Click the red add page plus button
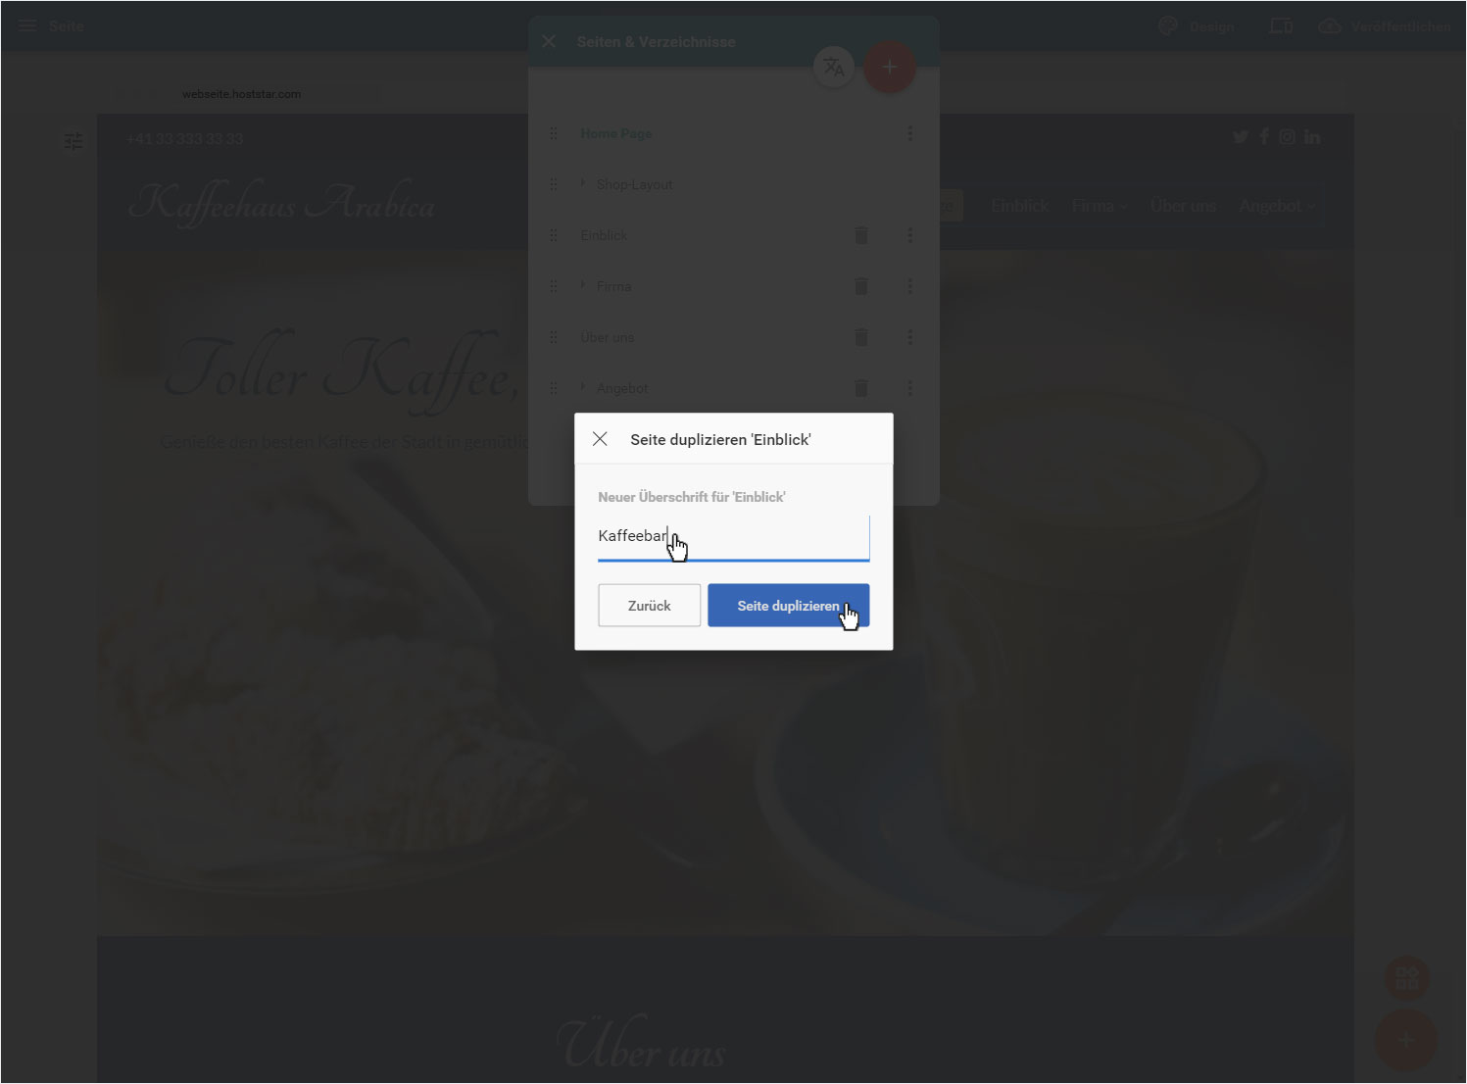The width and height of the screenshot is (1467, 1084). coord(890,67)
